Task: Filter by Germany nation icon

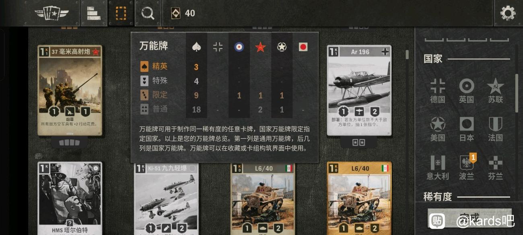Action: click(x=438, y=91)
